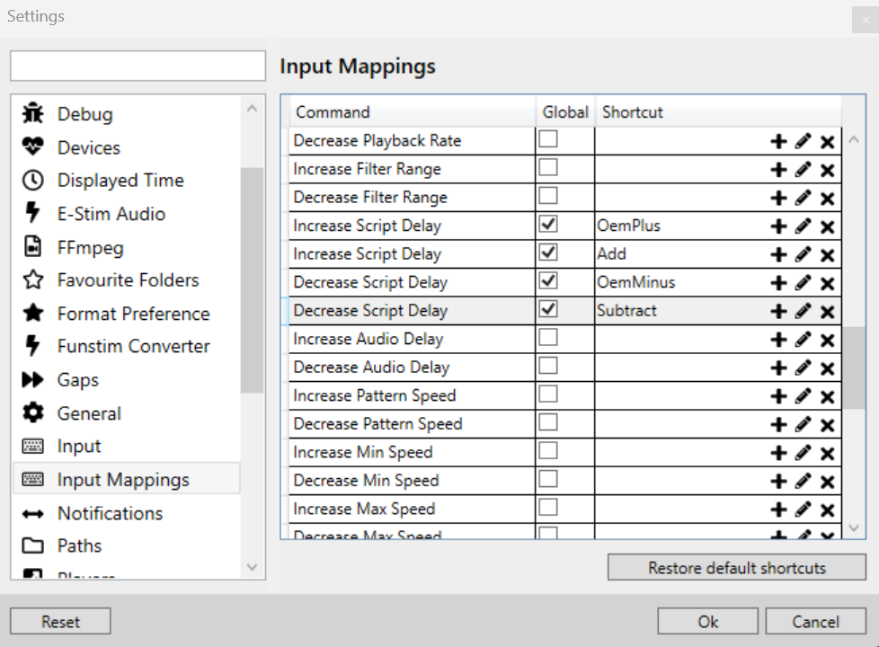Screen dimensions: 879x647
Task: Tick the Global checkbox for Decrease Audio Delay
Action: [547, 366]
